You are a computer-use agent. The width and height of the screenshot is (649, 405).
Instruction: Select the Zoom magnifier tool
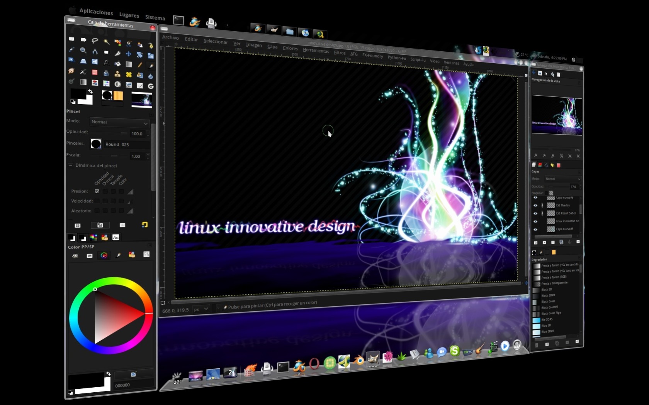[83, 50]
